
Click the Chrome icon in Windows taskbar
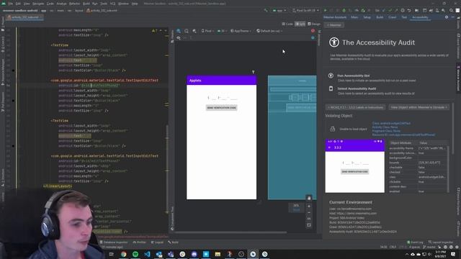pos(123,254)
